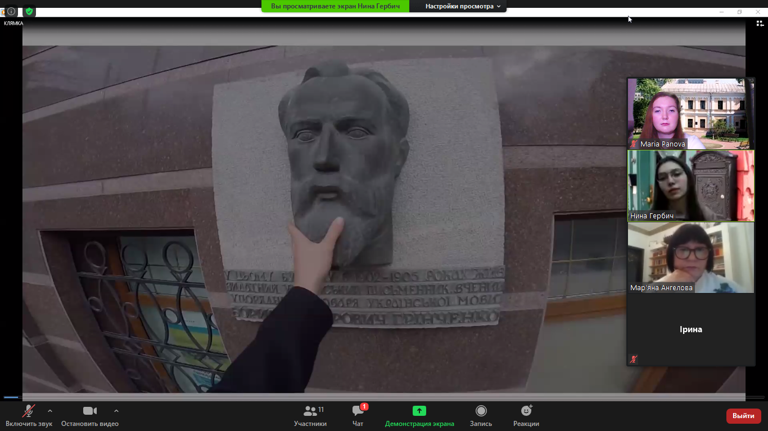Open the Участники participants panel
This screenshot has width=768, height=431.
(x=310, y=416)
